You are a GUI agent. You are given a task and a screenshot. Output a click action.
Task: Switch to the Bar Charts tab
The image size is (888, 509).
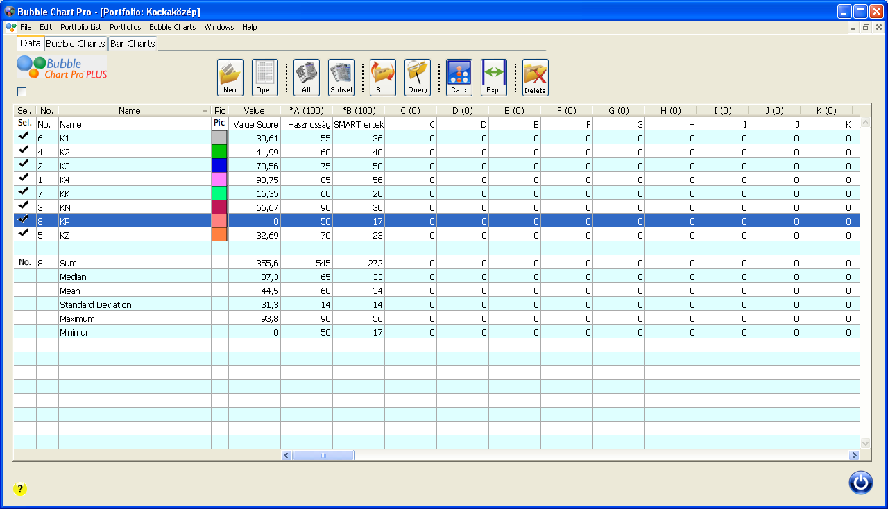133,44
